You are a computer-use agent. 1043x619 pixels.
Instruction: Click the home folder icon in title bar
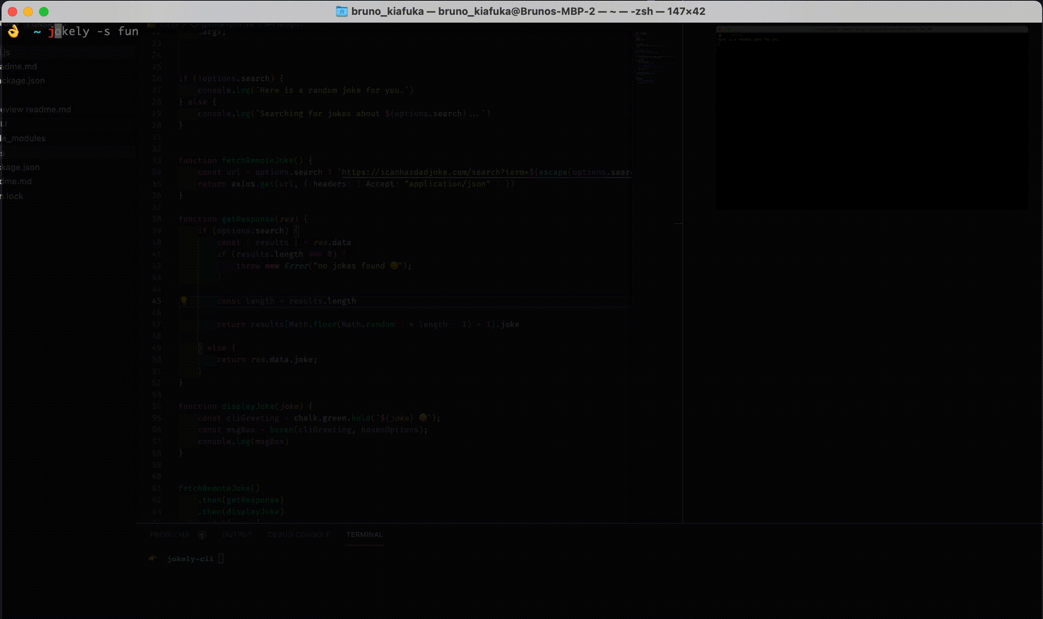pos(342,11)
